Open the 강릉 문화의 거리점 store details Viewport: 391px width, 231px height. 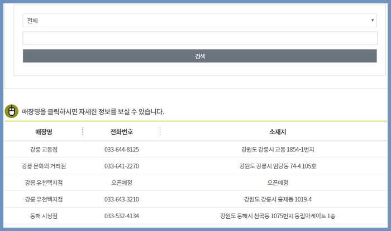pyautogui.click(x=44, y=166)
